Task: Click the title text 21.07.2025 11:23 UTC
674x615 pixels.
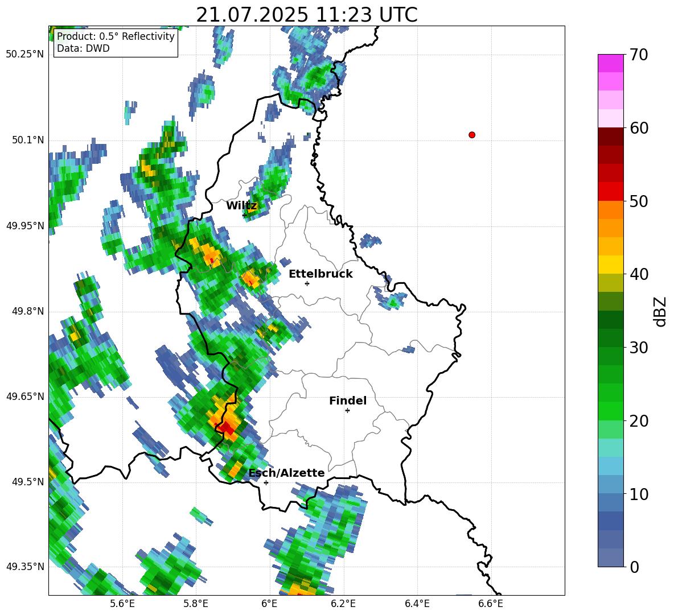Action: 306,15
